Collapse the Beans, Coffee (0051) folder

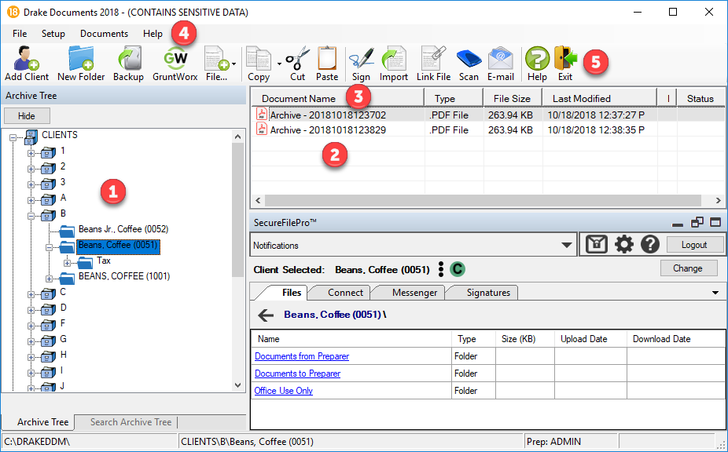[x=49, y=247]
